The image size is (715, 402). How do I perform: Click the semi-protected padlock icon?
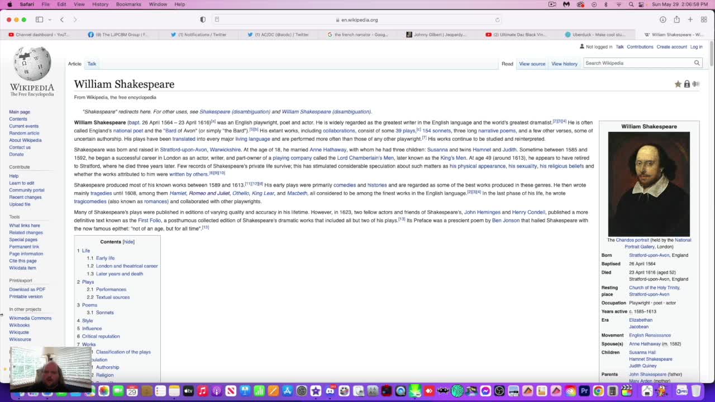coord(687,84)
